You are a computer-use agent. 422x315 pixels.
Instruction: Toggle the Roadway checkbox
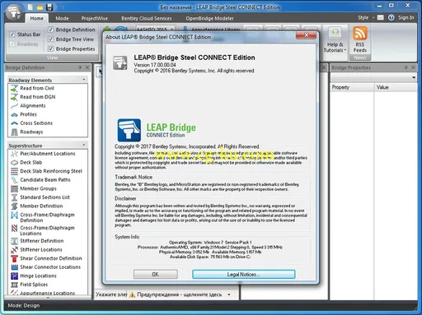coord(12,44)
